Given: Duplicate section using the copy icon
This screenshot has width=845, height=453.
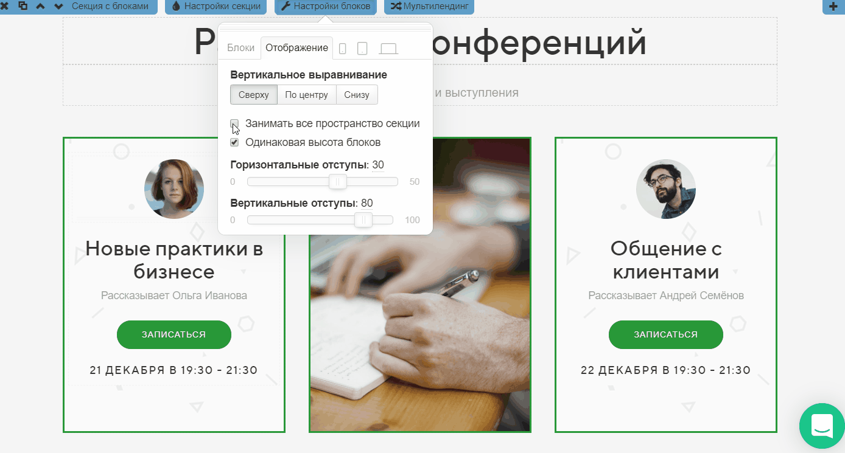Looking at the screenshot, I should 23,6.
